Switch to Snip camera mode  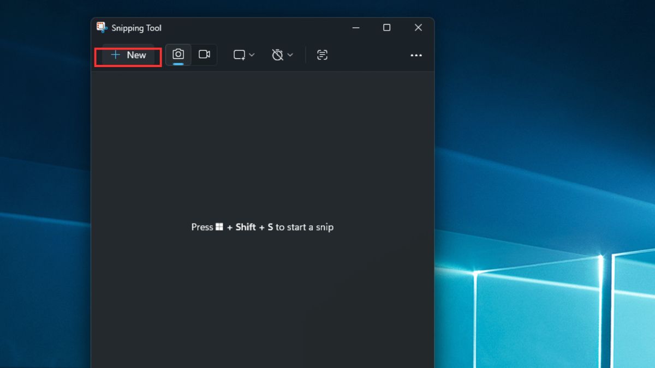coord(178,55)
